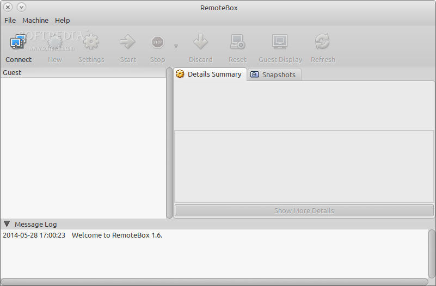Screen dimensions: 436x286
Task: Switch to the Details Summary tab
Action: [x=210, y=74]
